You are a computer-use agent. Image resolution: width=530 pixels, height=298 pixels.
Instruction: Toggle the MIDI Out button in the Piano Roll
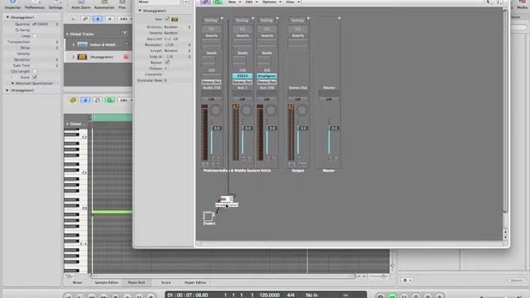pyautogui.click(x=98, y=100)
